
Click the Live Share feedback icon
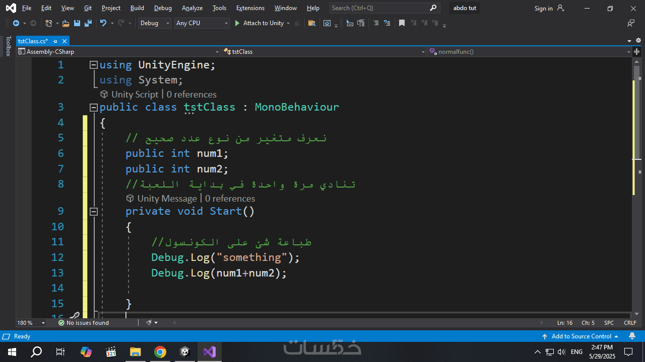coord(631,23)
